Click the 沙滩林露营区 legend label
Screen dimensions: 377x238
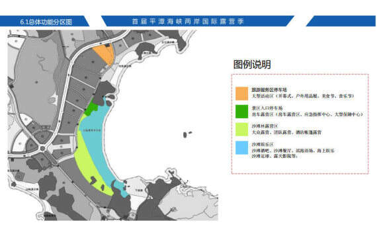(265, 126)
